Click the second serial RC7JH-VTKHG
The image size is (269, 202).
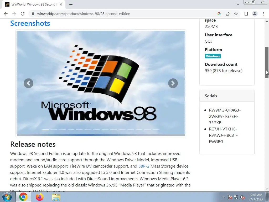223,135
